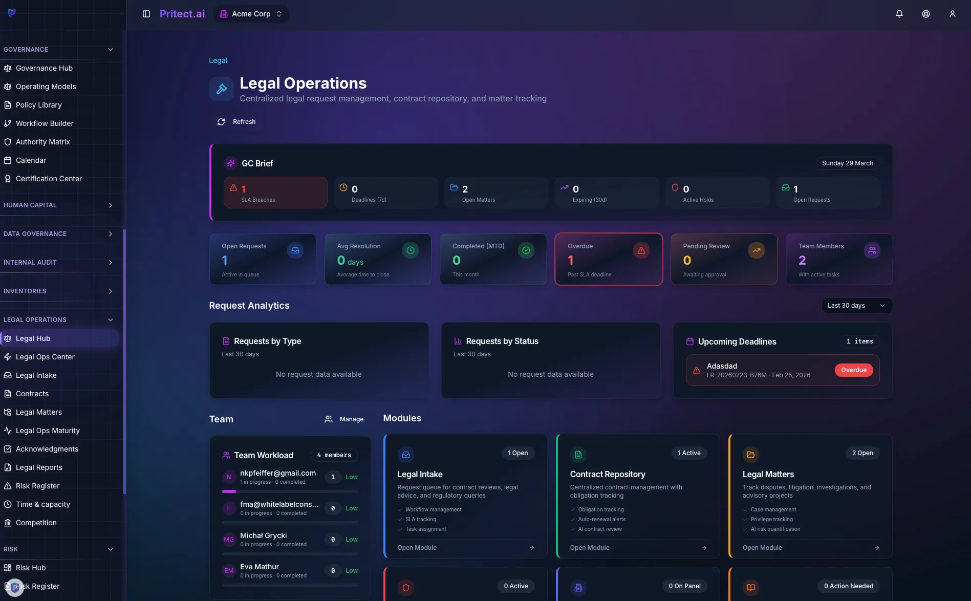Select Time & capacity sidebar item
This screenshot has height=601, width=971.
tap(59, 504)
